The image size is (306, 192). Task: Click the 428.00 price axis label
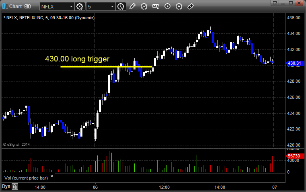[294, 81]
